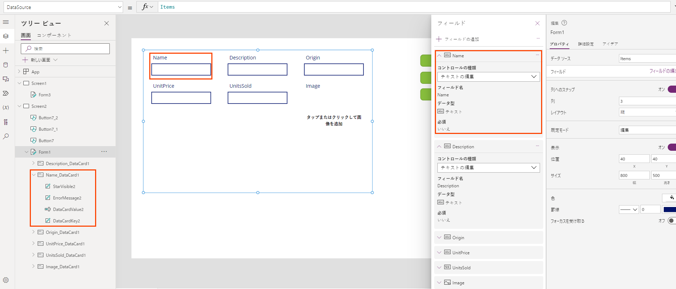Click the help question mark icon

click(x=564, y=23)
